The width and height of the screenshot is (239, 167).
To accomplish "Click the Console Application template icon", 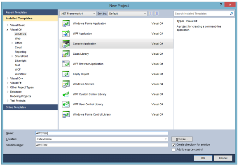I will coord(66,44).
